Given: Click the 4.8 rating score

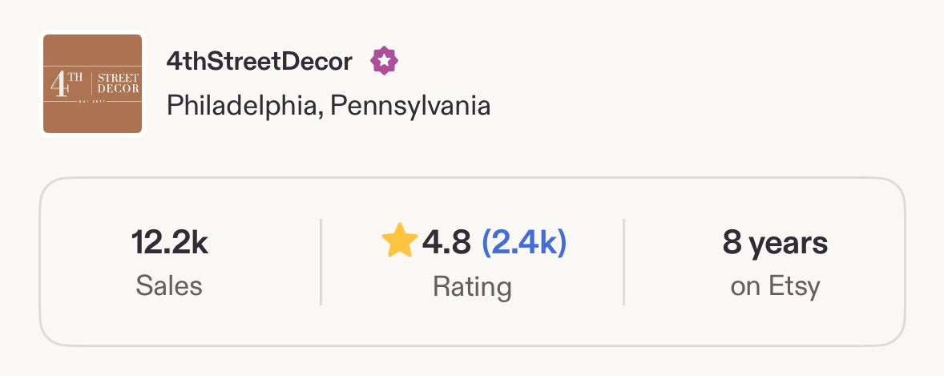Looking at the screenshot, I should click(x=446, y=241).
